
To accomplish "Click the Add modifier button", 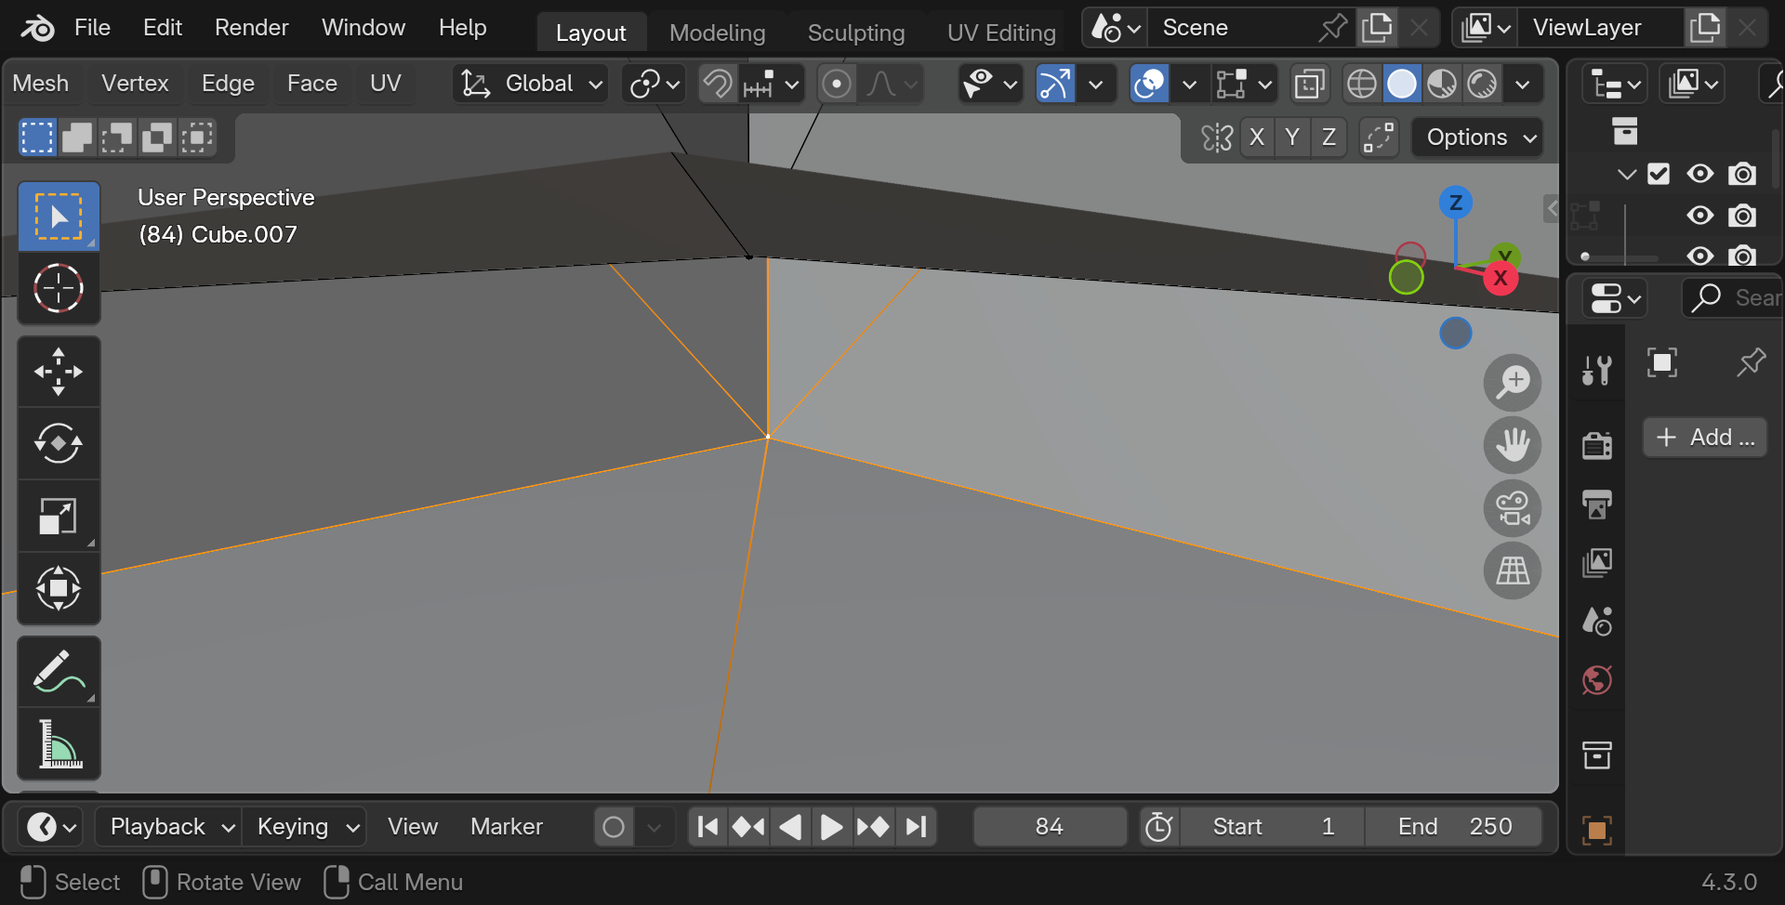I will (1705, 438).
